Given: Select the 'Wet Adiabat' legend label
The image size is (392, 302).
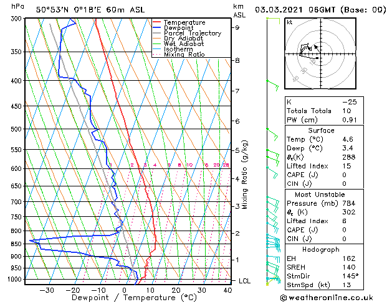Looking at the screenshot, I should [x=184, y=44].
